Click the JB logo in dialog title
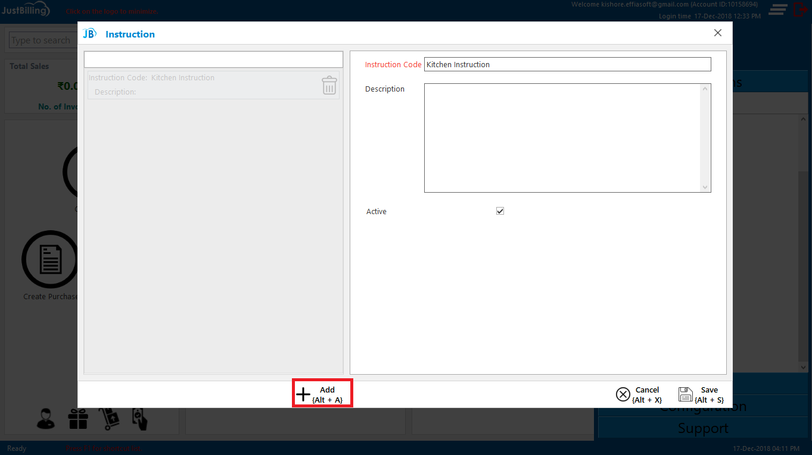 pyautogui.click(x=89, y=34)
